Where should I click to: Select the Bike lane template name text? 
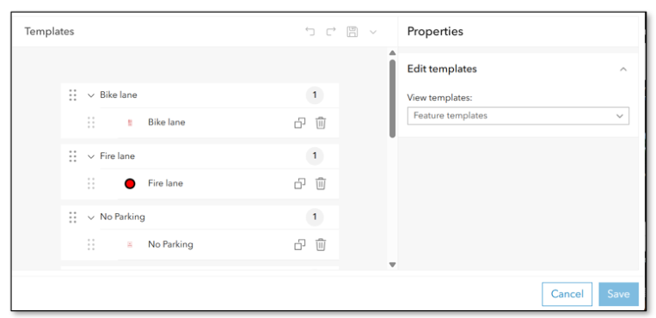coord(167,122)
